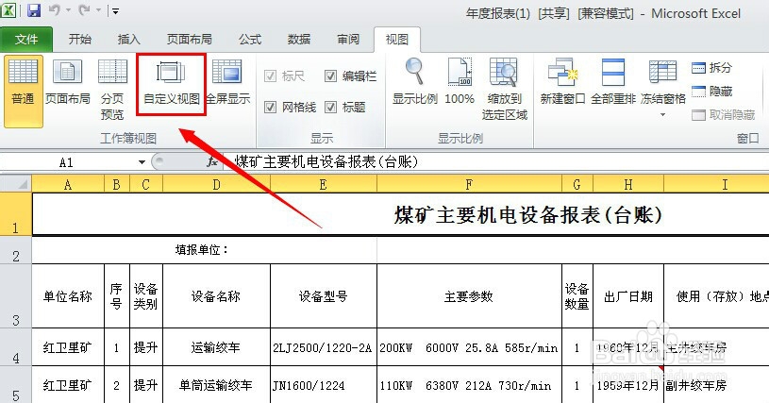Redo the action via quick access toolbar

(84, 10)
